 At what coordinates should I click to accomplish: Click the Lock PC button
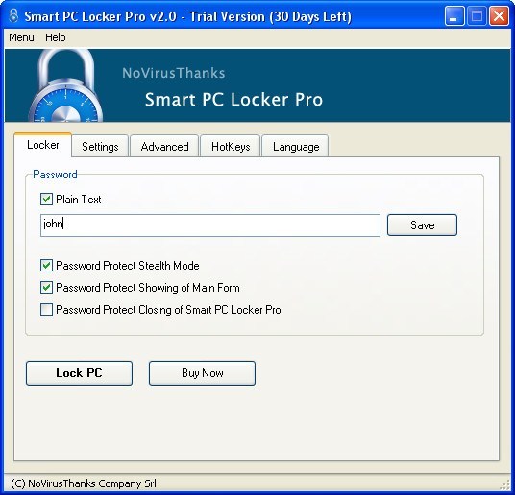tap(79, 373)
